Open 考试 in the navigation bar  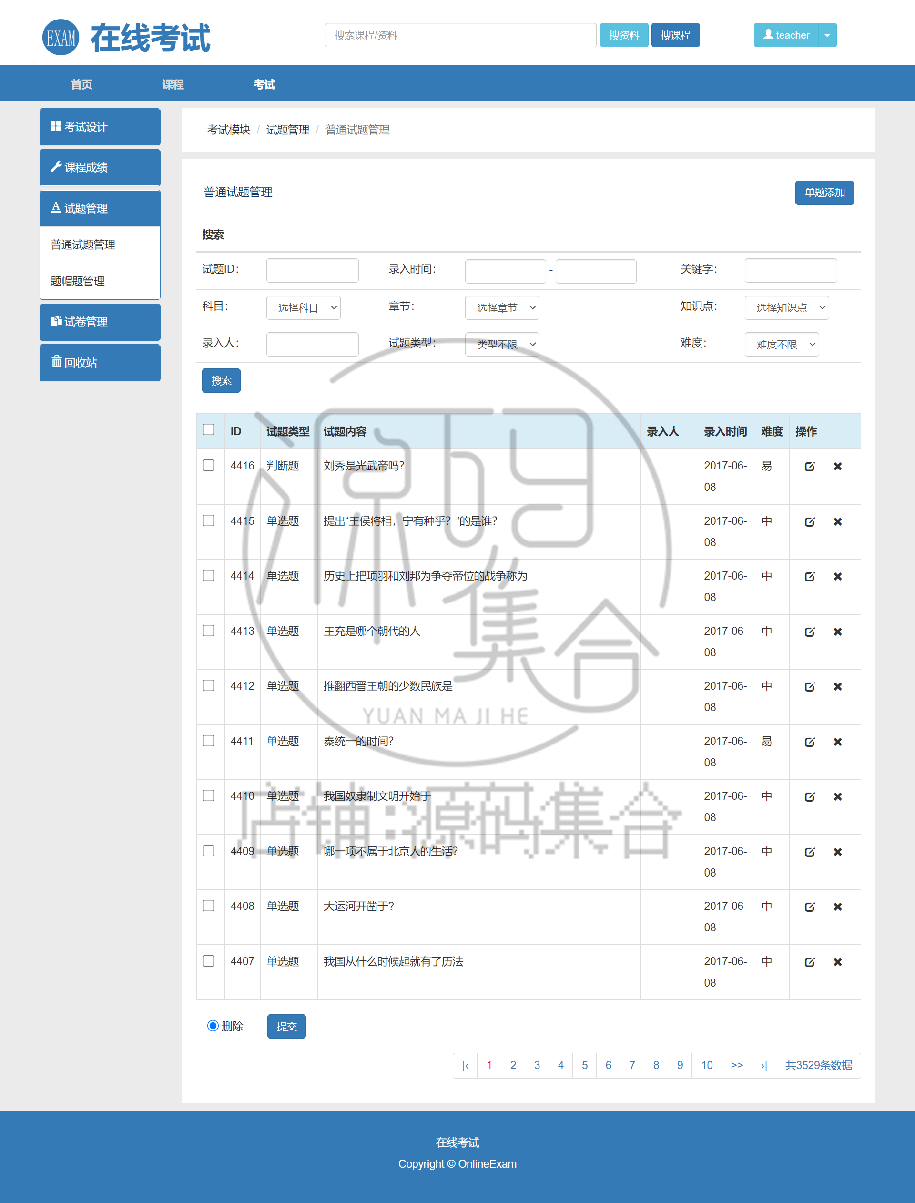[x=264, y=84]
